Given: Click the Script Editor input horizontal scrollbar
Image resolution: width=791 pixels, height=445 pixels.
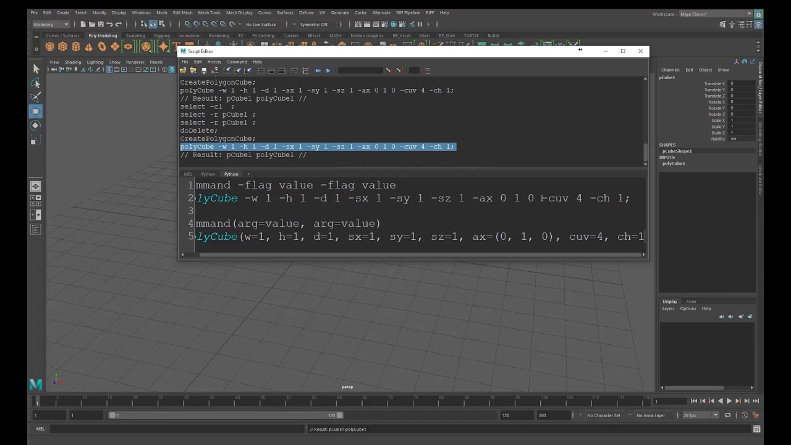Looking at the screenshot, I should pyautogui.click(x=420, y=254).
